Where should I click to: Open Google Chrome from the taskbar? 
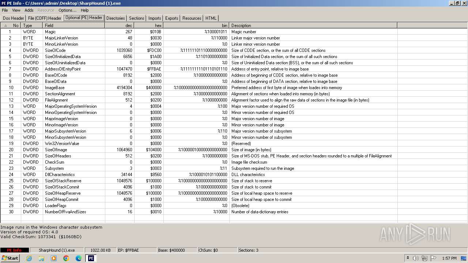pyautogui.click(x=66, y=258)
